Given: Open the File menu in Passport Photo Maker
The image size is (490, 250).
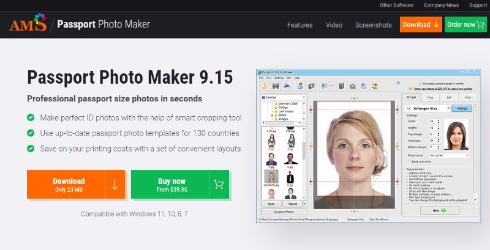Looking at the screenshot, I should point(261,78).
